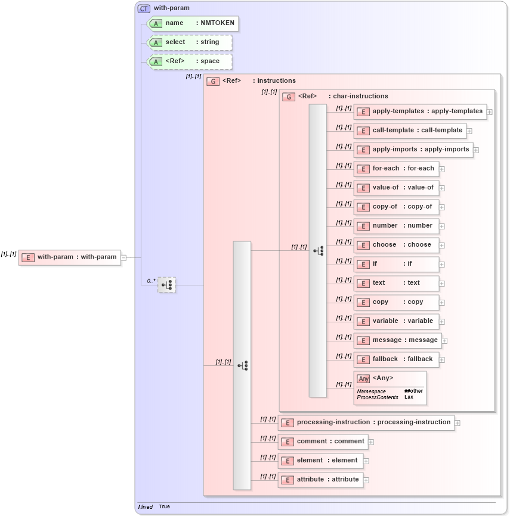Click the A icon of the name attribute

click(156, 23)
